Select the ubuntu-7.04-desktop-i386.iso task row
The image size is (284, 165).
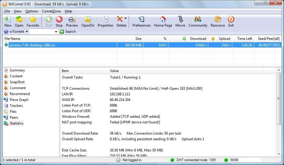pos(142,45)
